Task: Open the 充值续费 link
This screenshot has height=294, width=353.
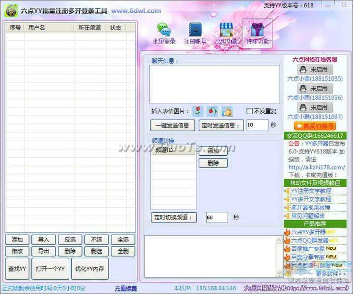Action: (126, 288)
